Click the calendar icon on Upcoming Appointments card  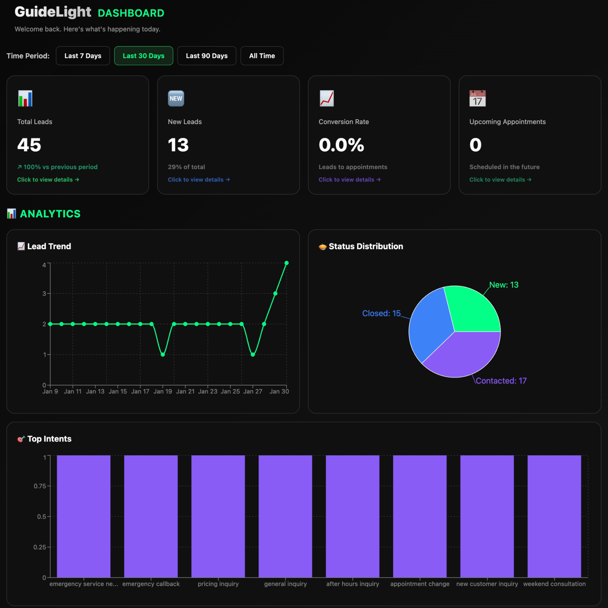tap(477, 98)
